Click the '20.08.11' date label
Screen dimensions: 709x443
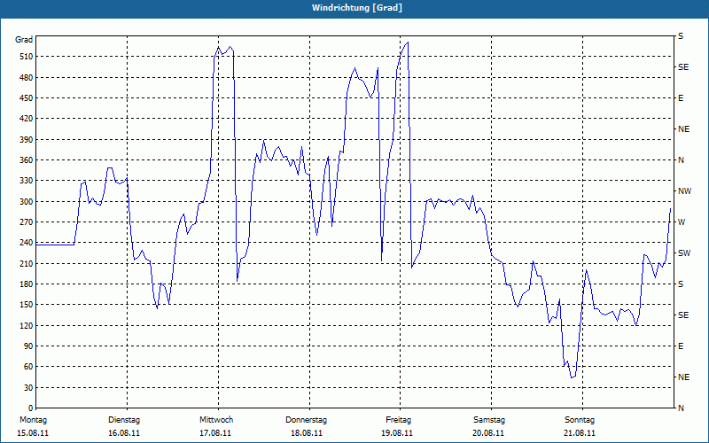click(x=488, y=433)
